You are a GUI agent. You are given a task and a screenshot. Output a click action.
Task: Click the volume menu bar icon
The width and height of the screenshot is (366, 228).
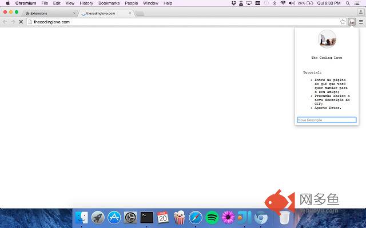[x=292, y=3]
